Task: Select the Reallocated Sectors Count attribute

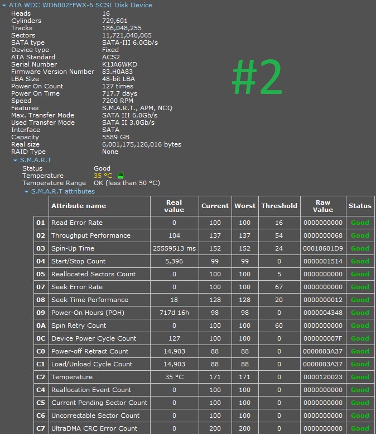Action: click(93, 274)
